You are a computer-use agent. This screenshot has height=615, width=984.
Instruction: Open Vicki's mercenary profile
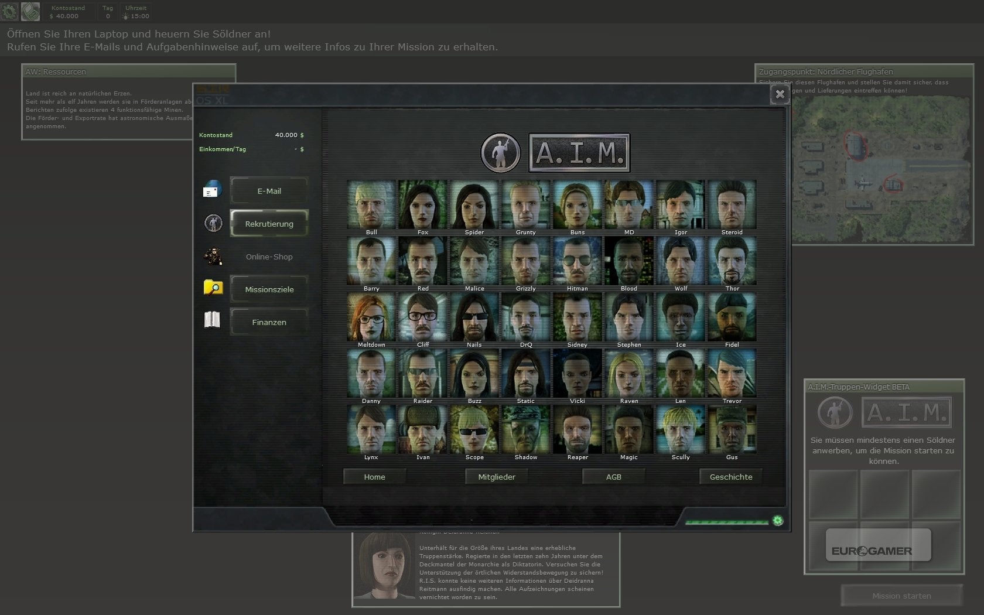578,373
